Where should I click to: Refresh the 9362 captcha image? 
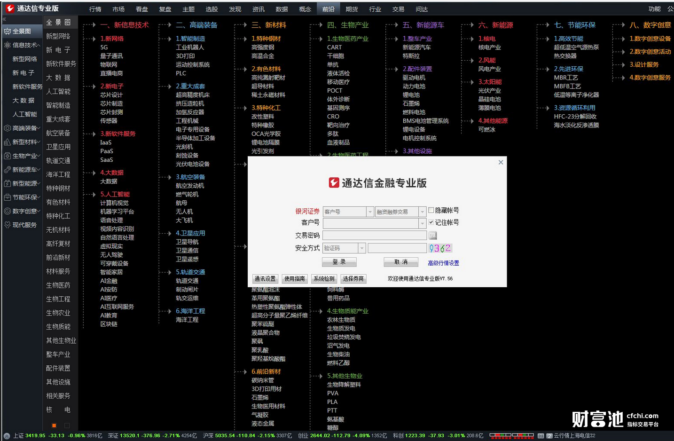pos(440,248)
